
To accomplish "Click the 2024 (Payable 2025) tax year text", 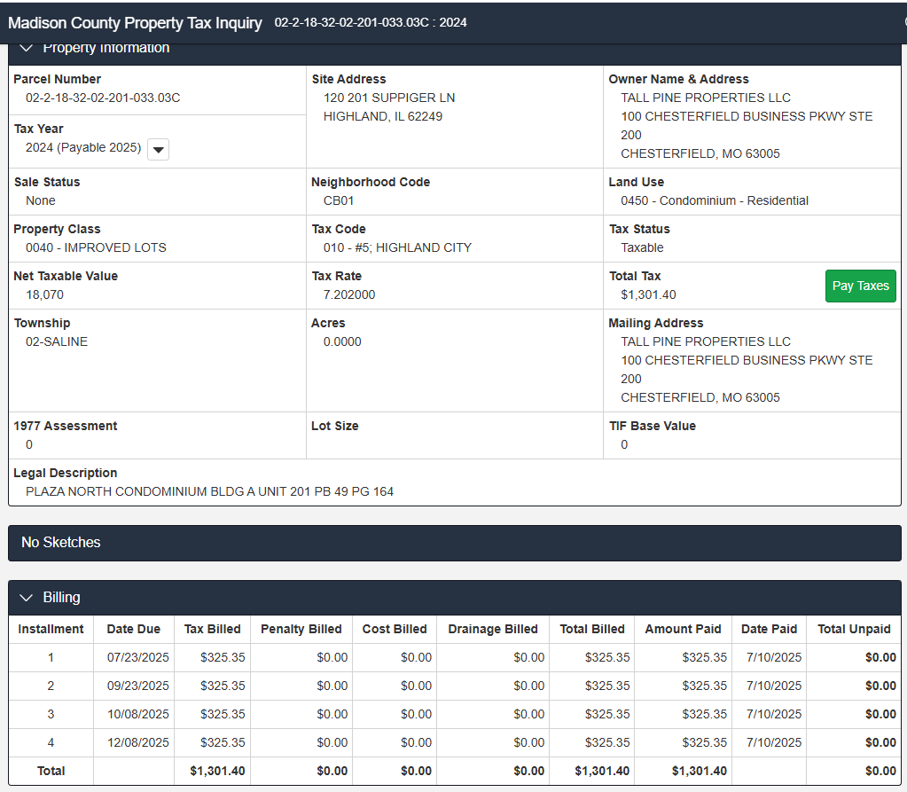I will [x=83, y=147].
